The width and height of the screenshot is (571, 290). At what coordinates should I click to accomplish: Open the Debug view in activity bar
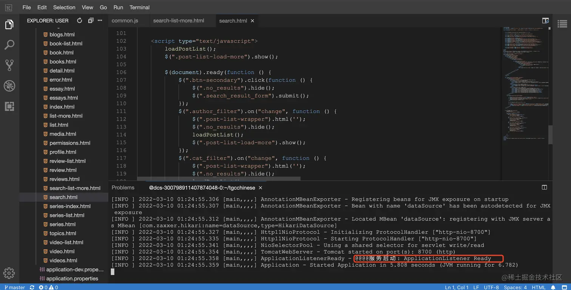pos(9,85)
